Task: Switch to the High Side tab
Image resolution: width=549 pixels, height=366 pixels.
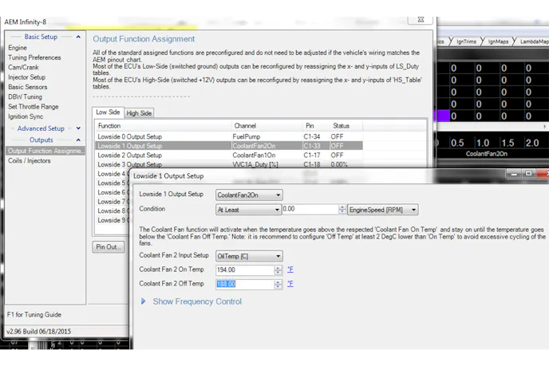Action: (x=139, y=113)
